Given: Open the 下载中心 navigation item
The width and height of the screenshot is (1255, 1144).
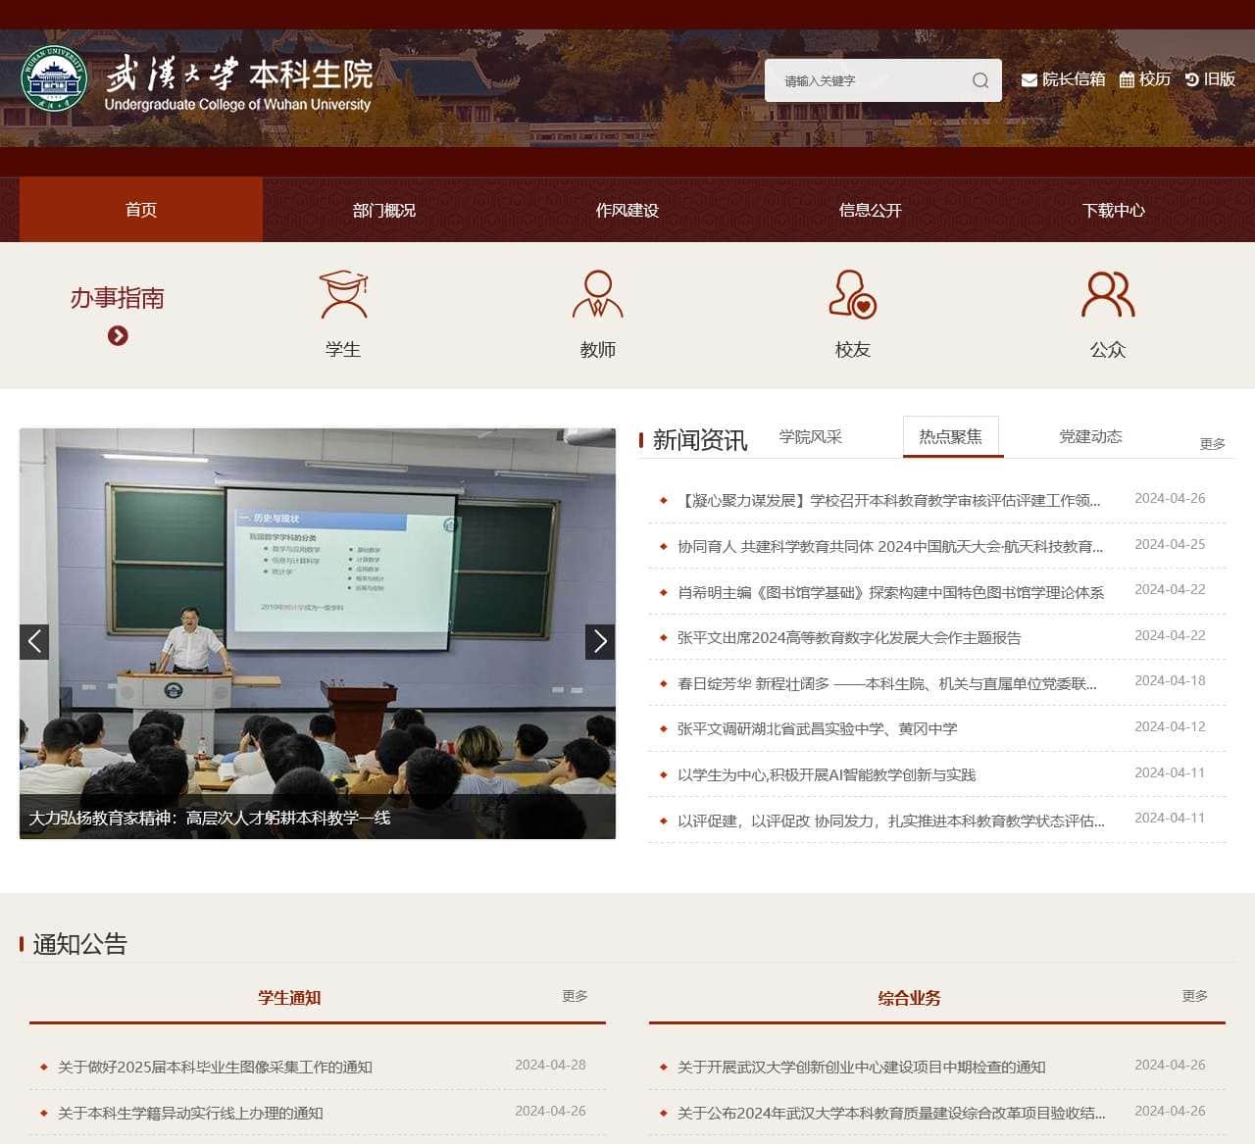Looking at the screenshot, I should (1114, 210).
